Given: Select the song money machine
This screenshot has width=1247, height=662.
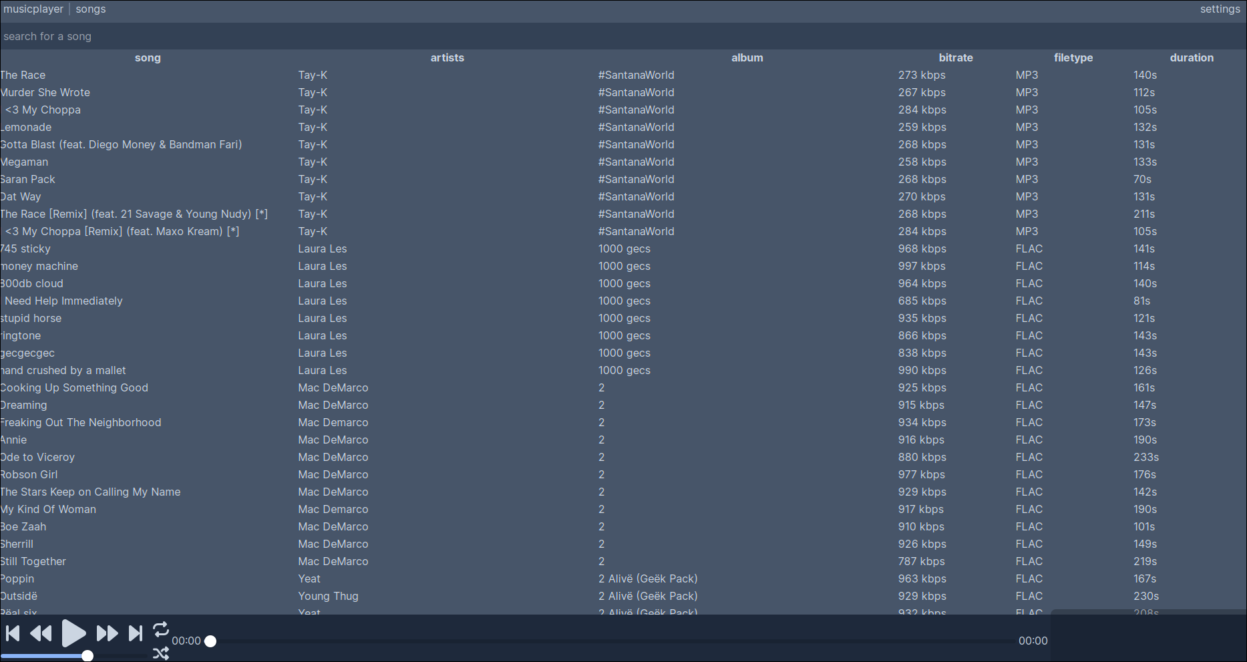Looking at the screenshot, I should click(39, 267).
